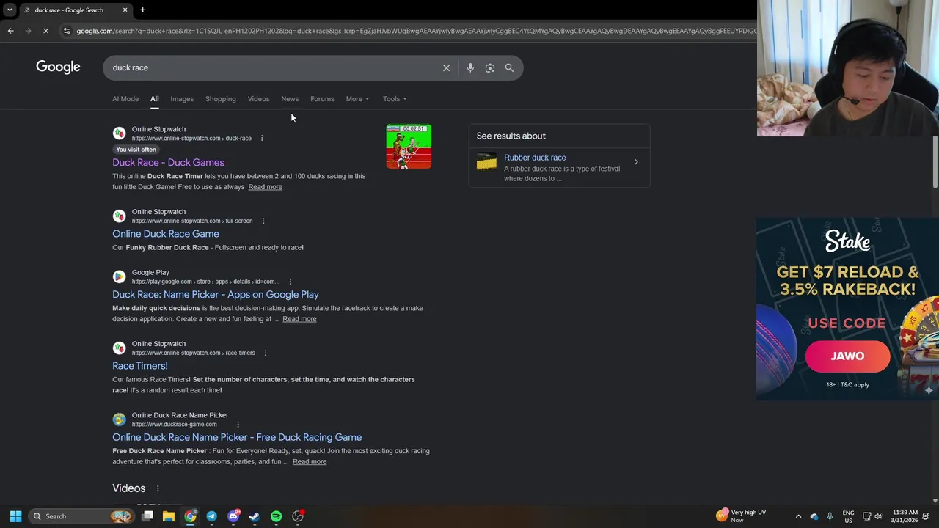Switch to News tab
939x528 pixels.
pos(290,99)
